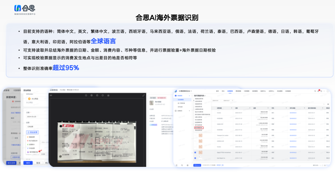The width and height of the screenshot is (335, 187).
Task: Click the 关联申请 button
Action: coord(16,157)
